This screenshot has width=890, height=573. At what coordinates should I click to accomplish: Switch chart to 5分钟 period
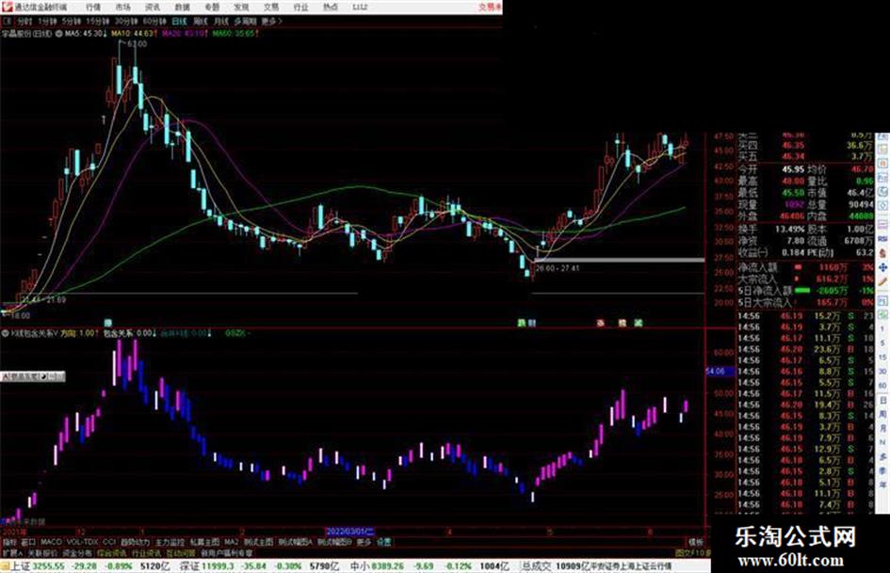click(72, 22)
